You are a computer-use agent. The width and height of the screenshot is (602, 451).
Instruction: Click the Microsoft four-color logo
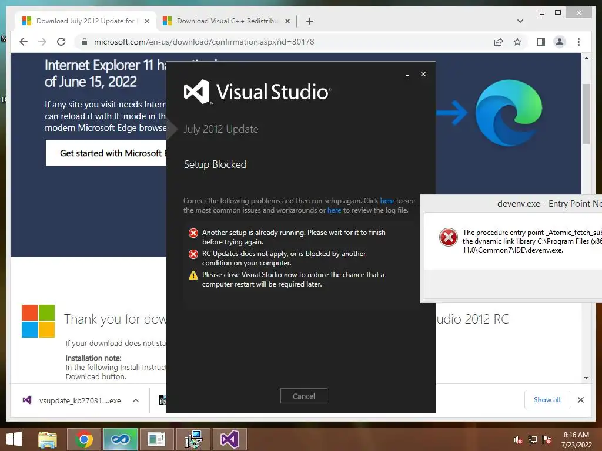(x=38, y=321)
